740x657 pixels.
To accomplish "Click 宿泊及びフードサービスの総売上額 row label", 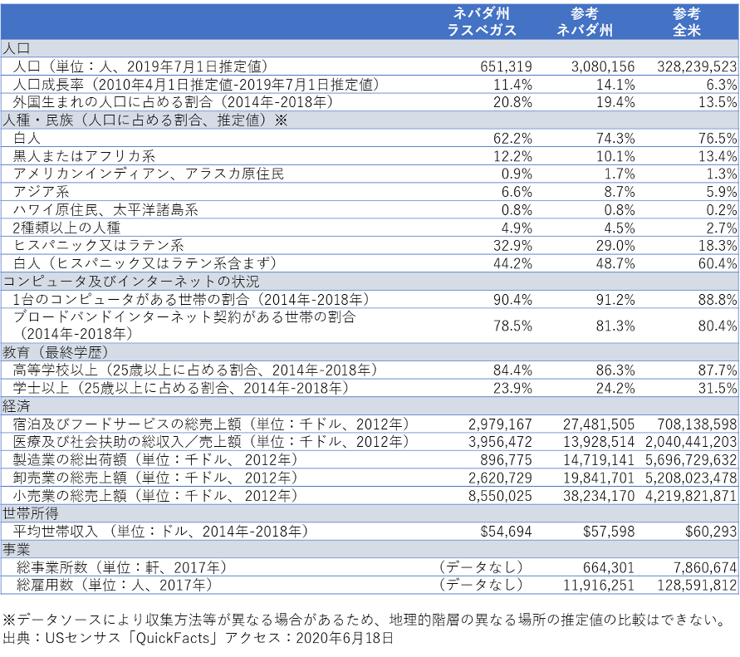I will 212,424.
